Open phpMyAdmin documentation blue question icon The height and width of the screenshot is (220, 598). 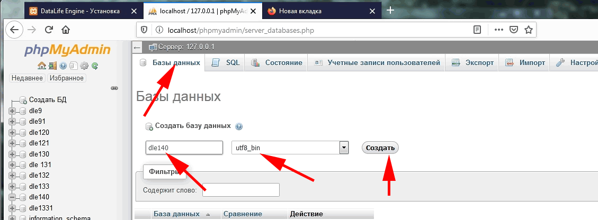pyautogui.click(x=63, y=66)
